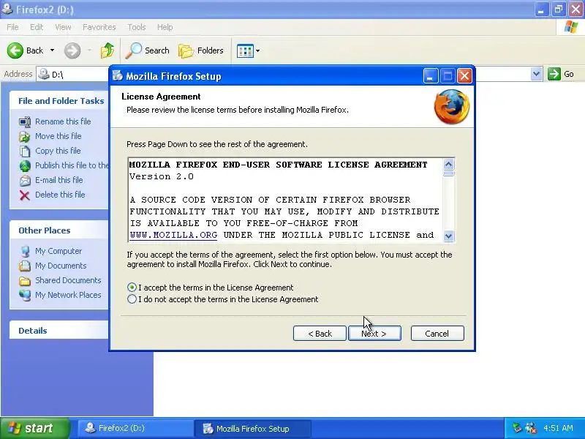Select I accept the terms radio button
The width and height of the screenshot is (585, 439).
click(x=132, y=288)
